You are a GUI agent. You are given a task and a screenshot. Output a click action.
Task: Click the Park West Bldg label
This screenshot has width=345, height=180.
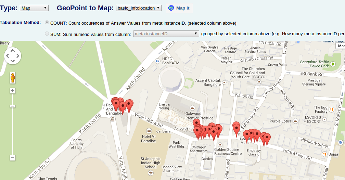(176, 144)
